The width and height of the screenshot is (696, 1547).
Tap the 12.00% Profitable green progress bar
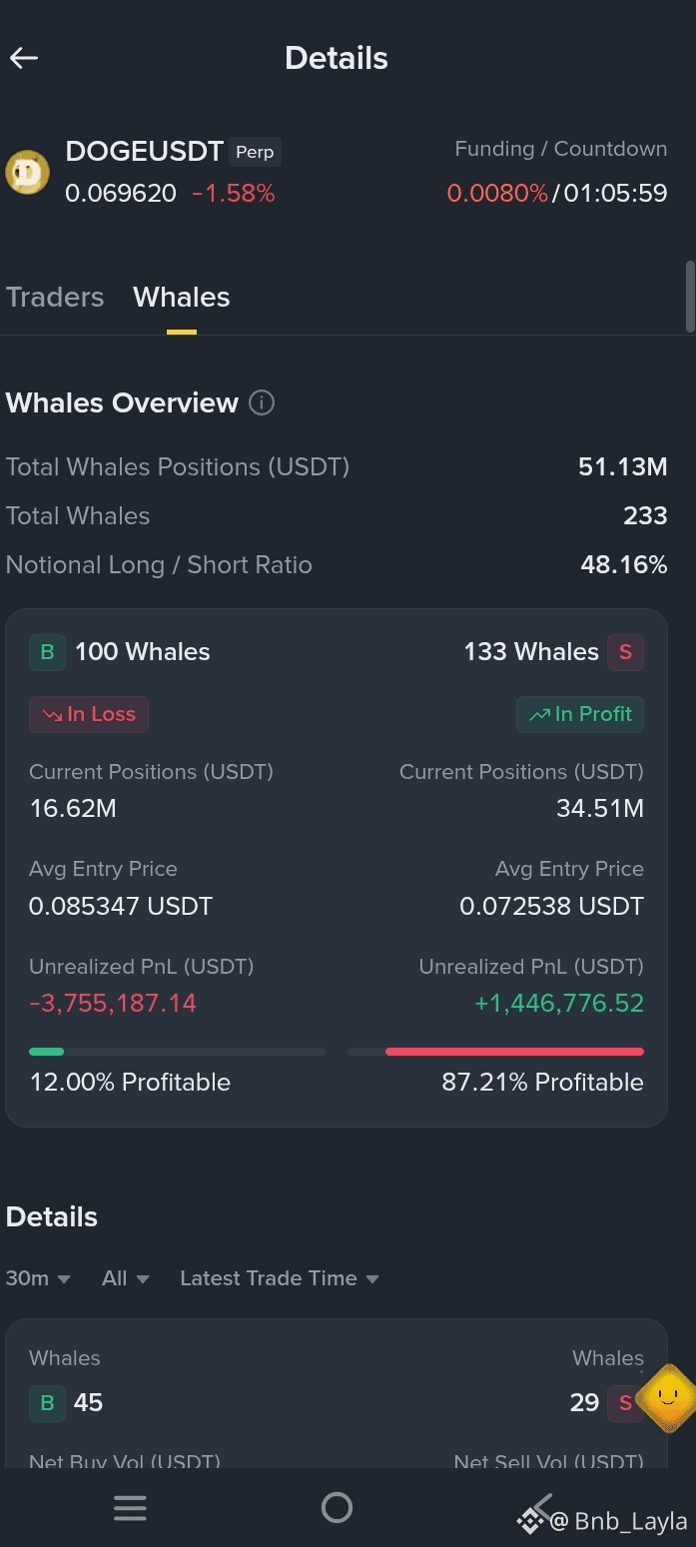[x=177, y=1052]
